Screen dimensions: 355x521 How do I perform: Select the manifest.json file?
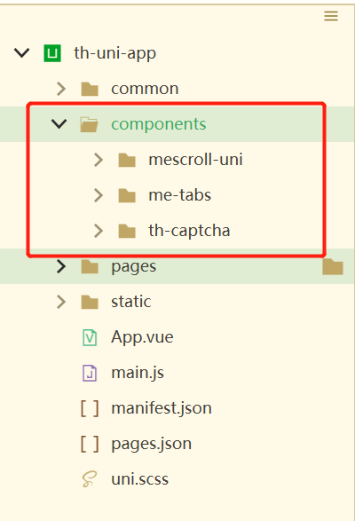click(162, 408)
